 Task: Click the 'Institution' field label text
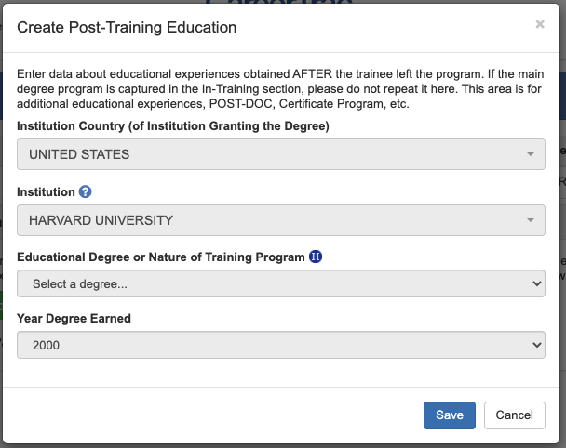46,191
